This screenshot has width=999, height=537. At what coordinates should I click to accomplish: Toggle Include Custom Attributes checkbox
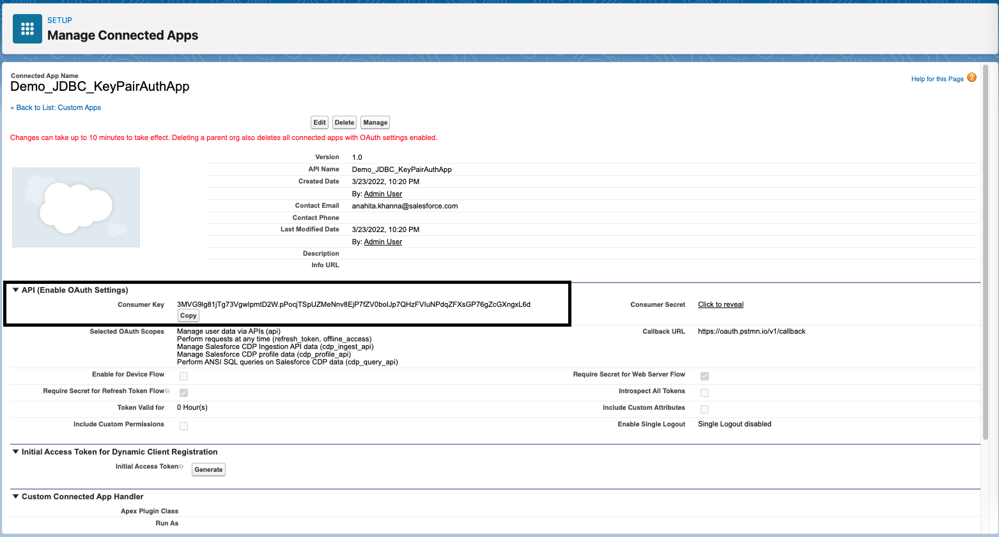click(x=704, y=409)
